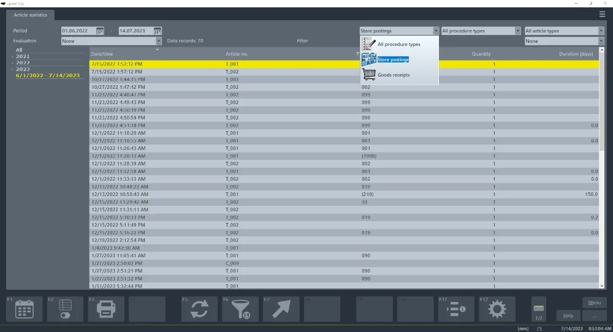
Task: Click the F7 diagonal arrow icon
Action: [281, 309]
